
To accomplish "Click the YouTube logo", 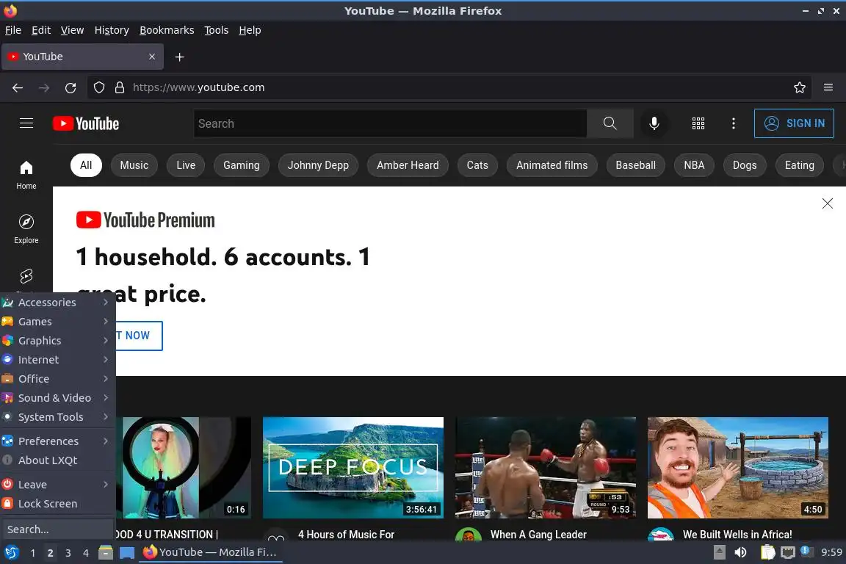I will (x=86, y=123).
